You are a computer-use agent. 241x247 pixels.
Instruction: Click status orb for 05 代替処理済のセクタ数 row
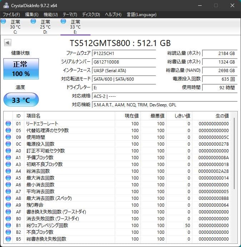click(8, 130)
